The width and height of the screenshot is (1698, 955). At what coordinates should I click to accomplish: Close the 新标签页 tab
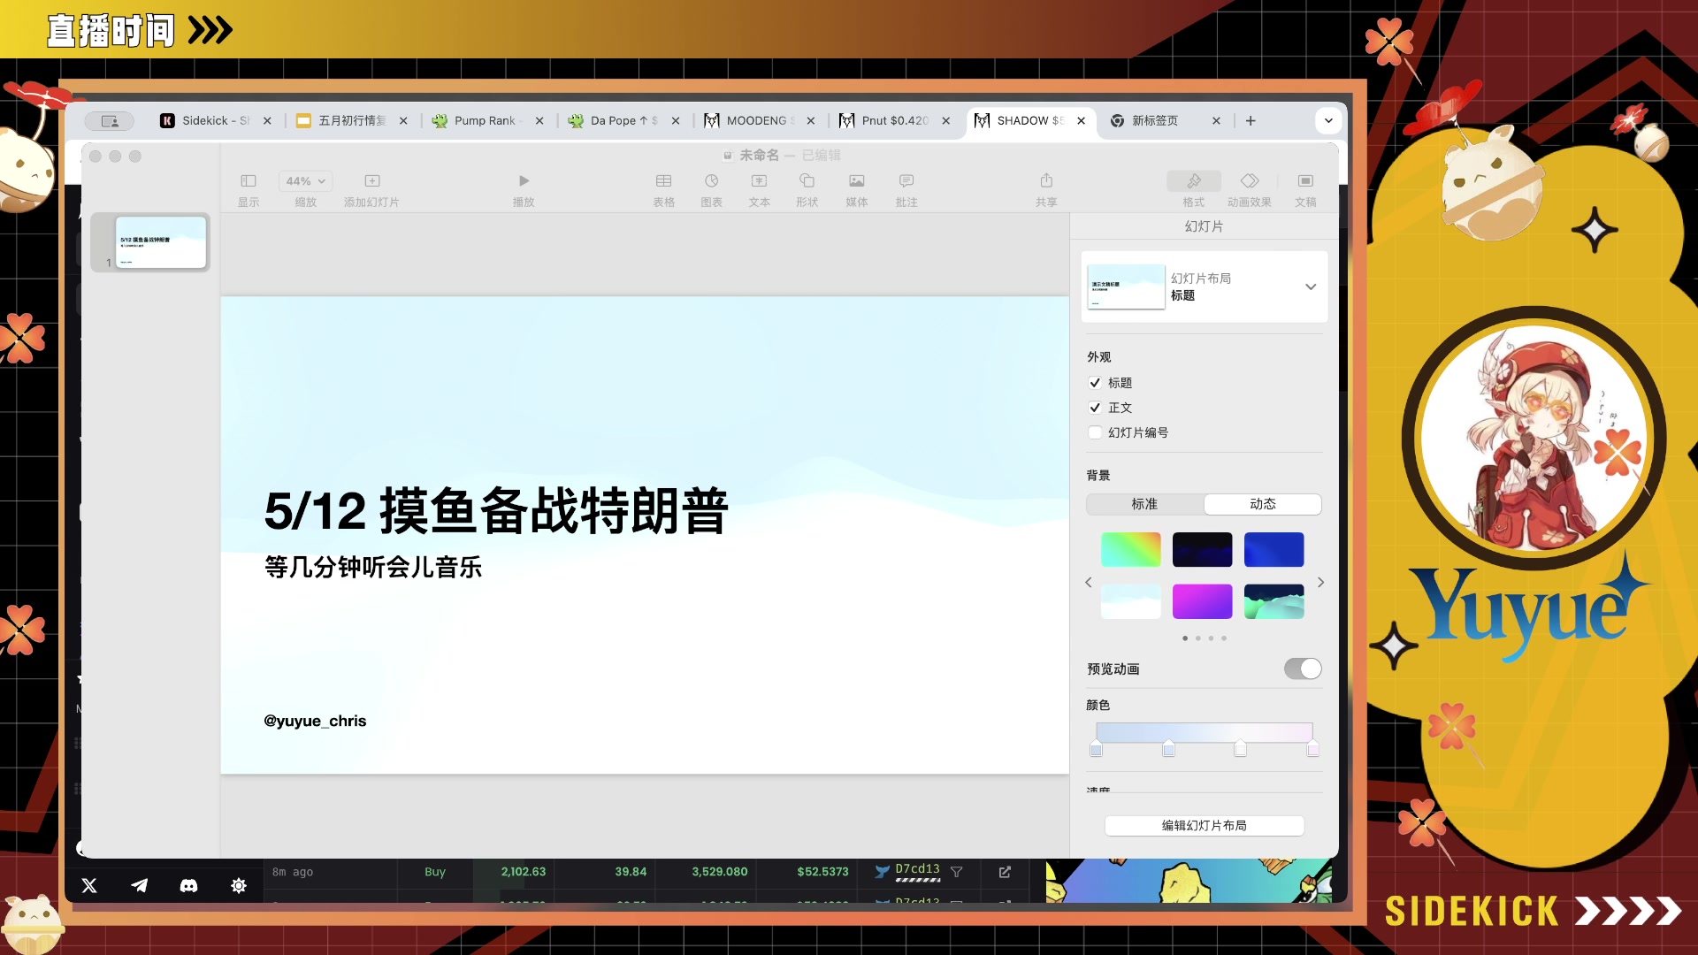1216,121
